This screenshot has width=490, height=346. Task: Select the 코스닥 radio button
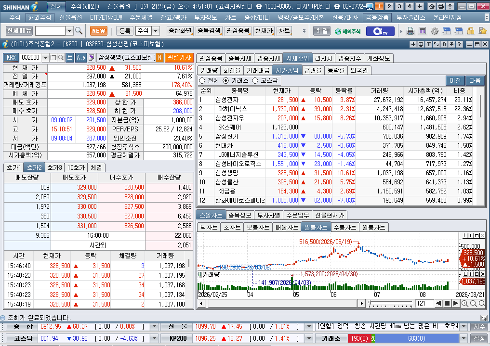(255, 81)
